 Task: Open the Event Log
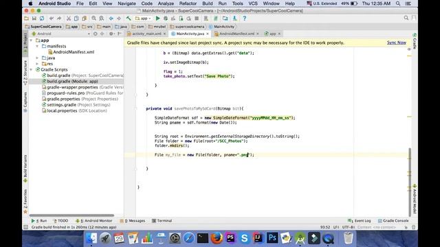click(x=359, y=221)
